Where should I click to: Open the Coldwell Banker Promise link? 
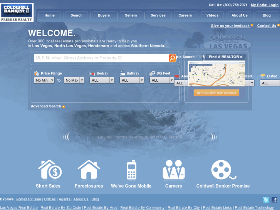tap(223, 186)
